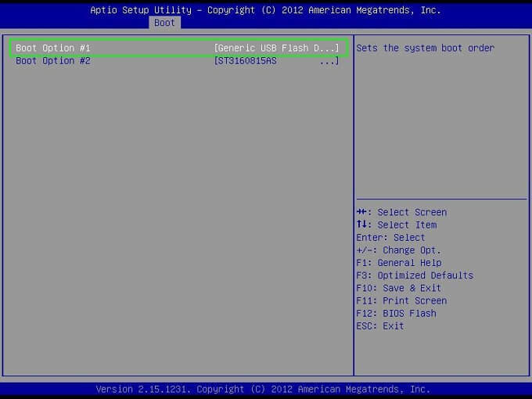Viewport: 532px width, 399px height.
Task: Click the Version 2.15.1231 footer text
Action: tap(263, 389)
